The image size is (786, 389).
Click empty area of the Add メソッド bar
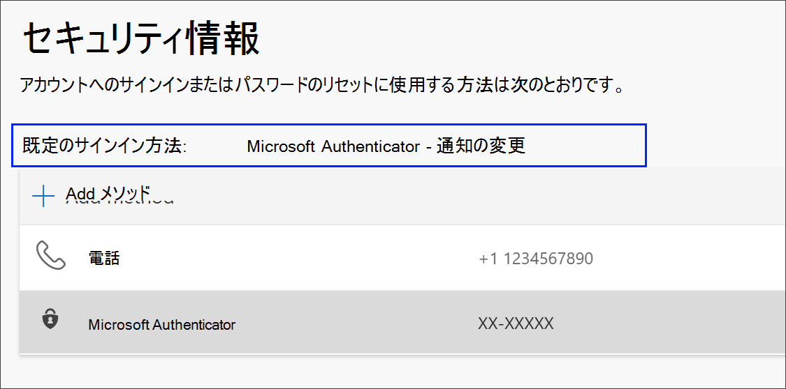[x=476, y=195]
